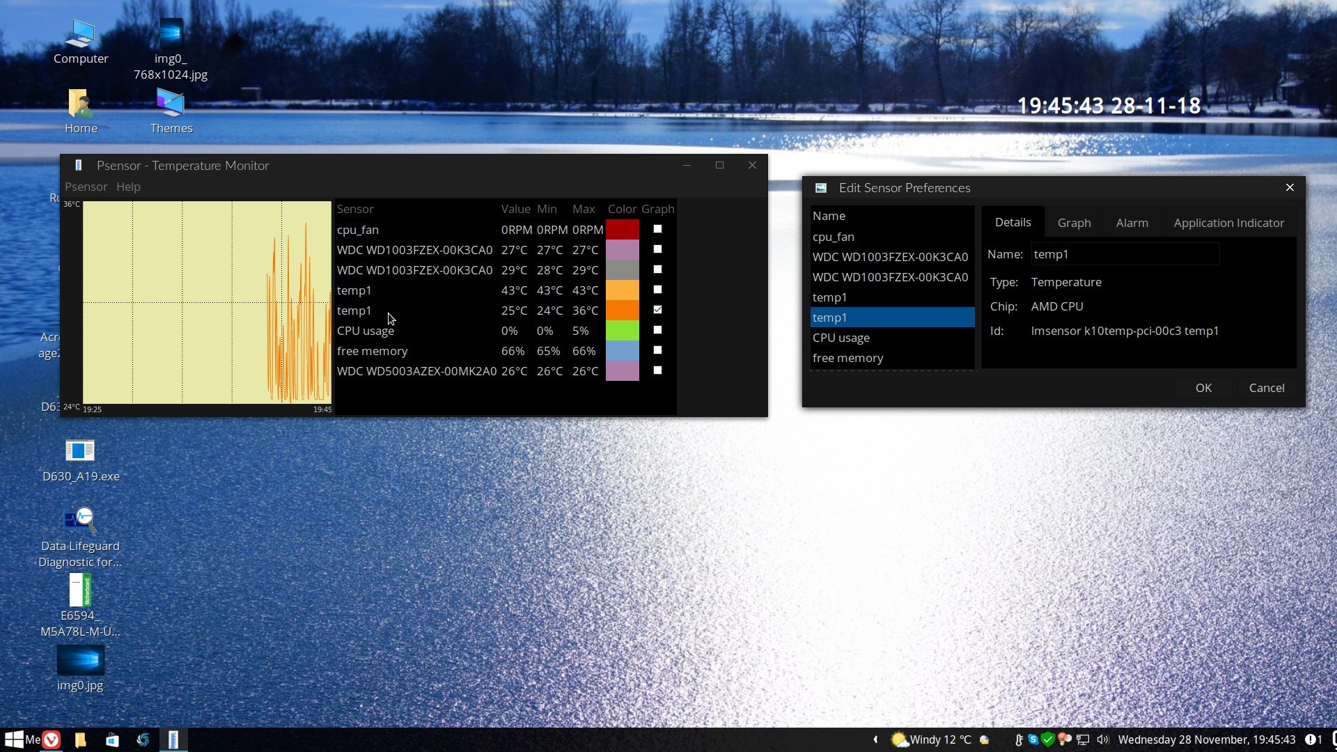This screenshot has width=1337, height=752.
Task: Click the OK button
Action: pyautogui.click(x=1203, y=388)
